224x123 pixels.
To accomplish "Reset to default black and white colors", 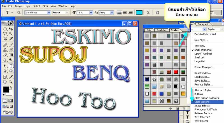I will click(x=4, y=94).
